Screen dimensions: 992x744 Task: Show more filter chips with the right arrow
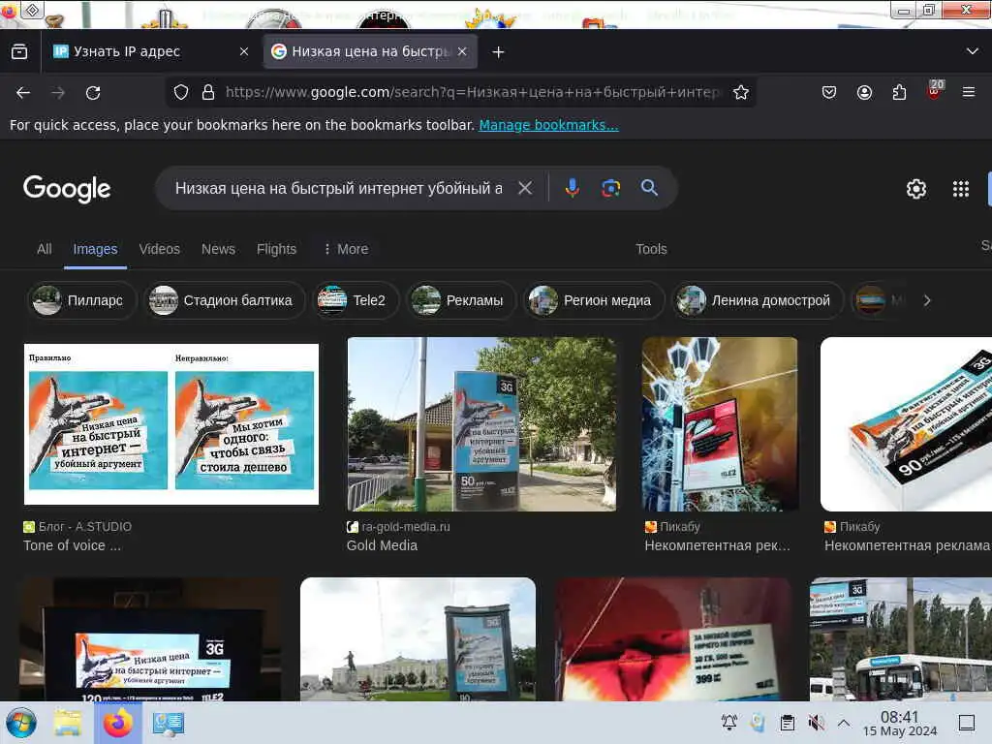coord(927,300)
